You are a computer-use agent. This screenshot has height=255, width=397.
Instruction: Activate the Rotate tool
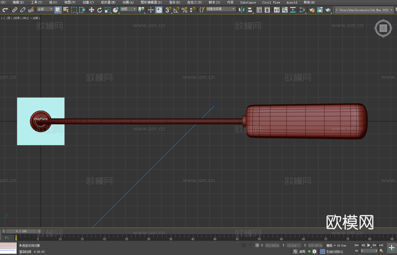100,10
